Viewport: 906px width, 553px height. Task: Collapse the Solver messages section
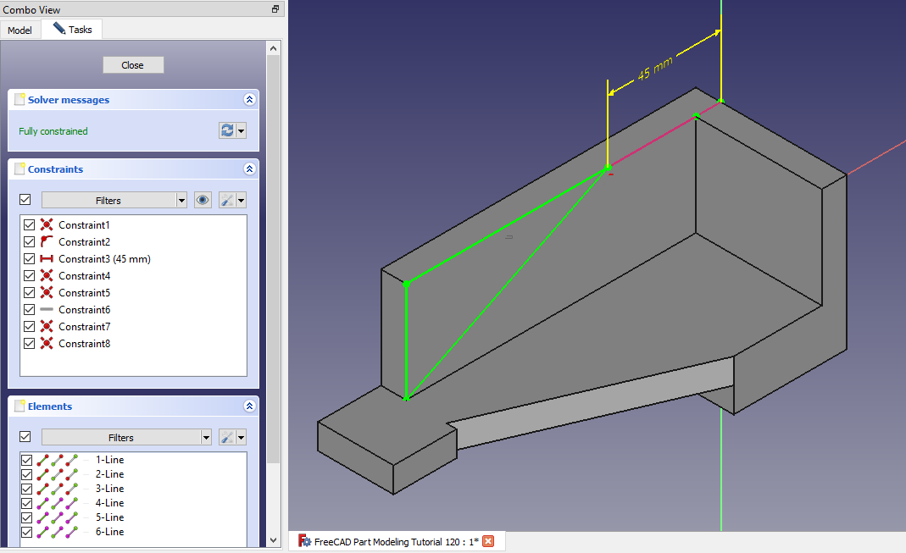point(249,100)
